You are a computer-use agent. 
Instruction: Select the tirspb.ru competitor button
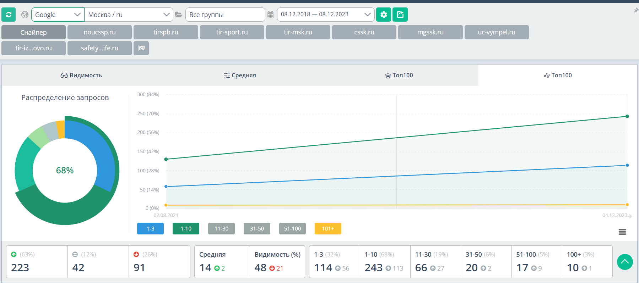[166, 32]
